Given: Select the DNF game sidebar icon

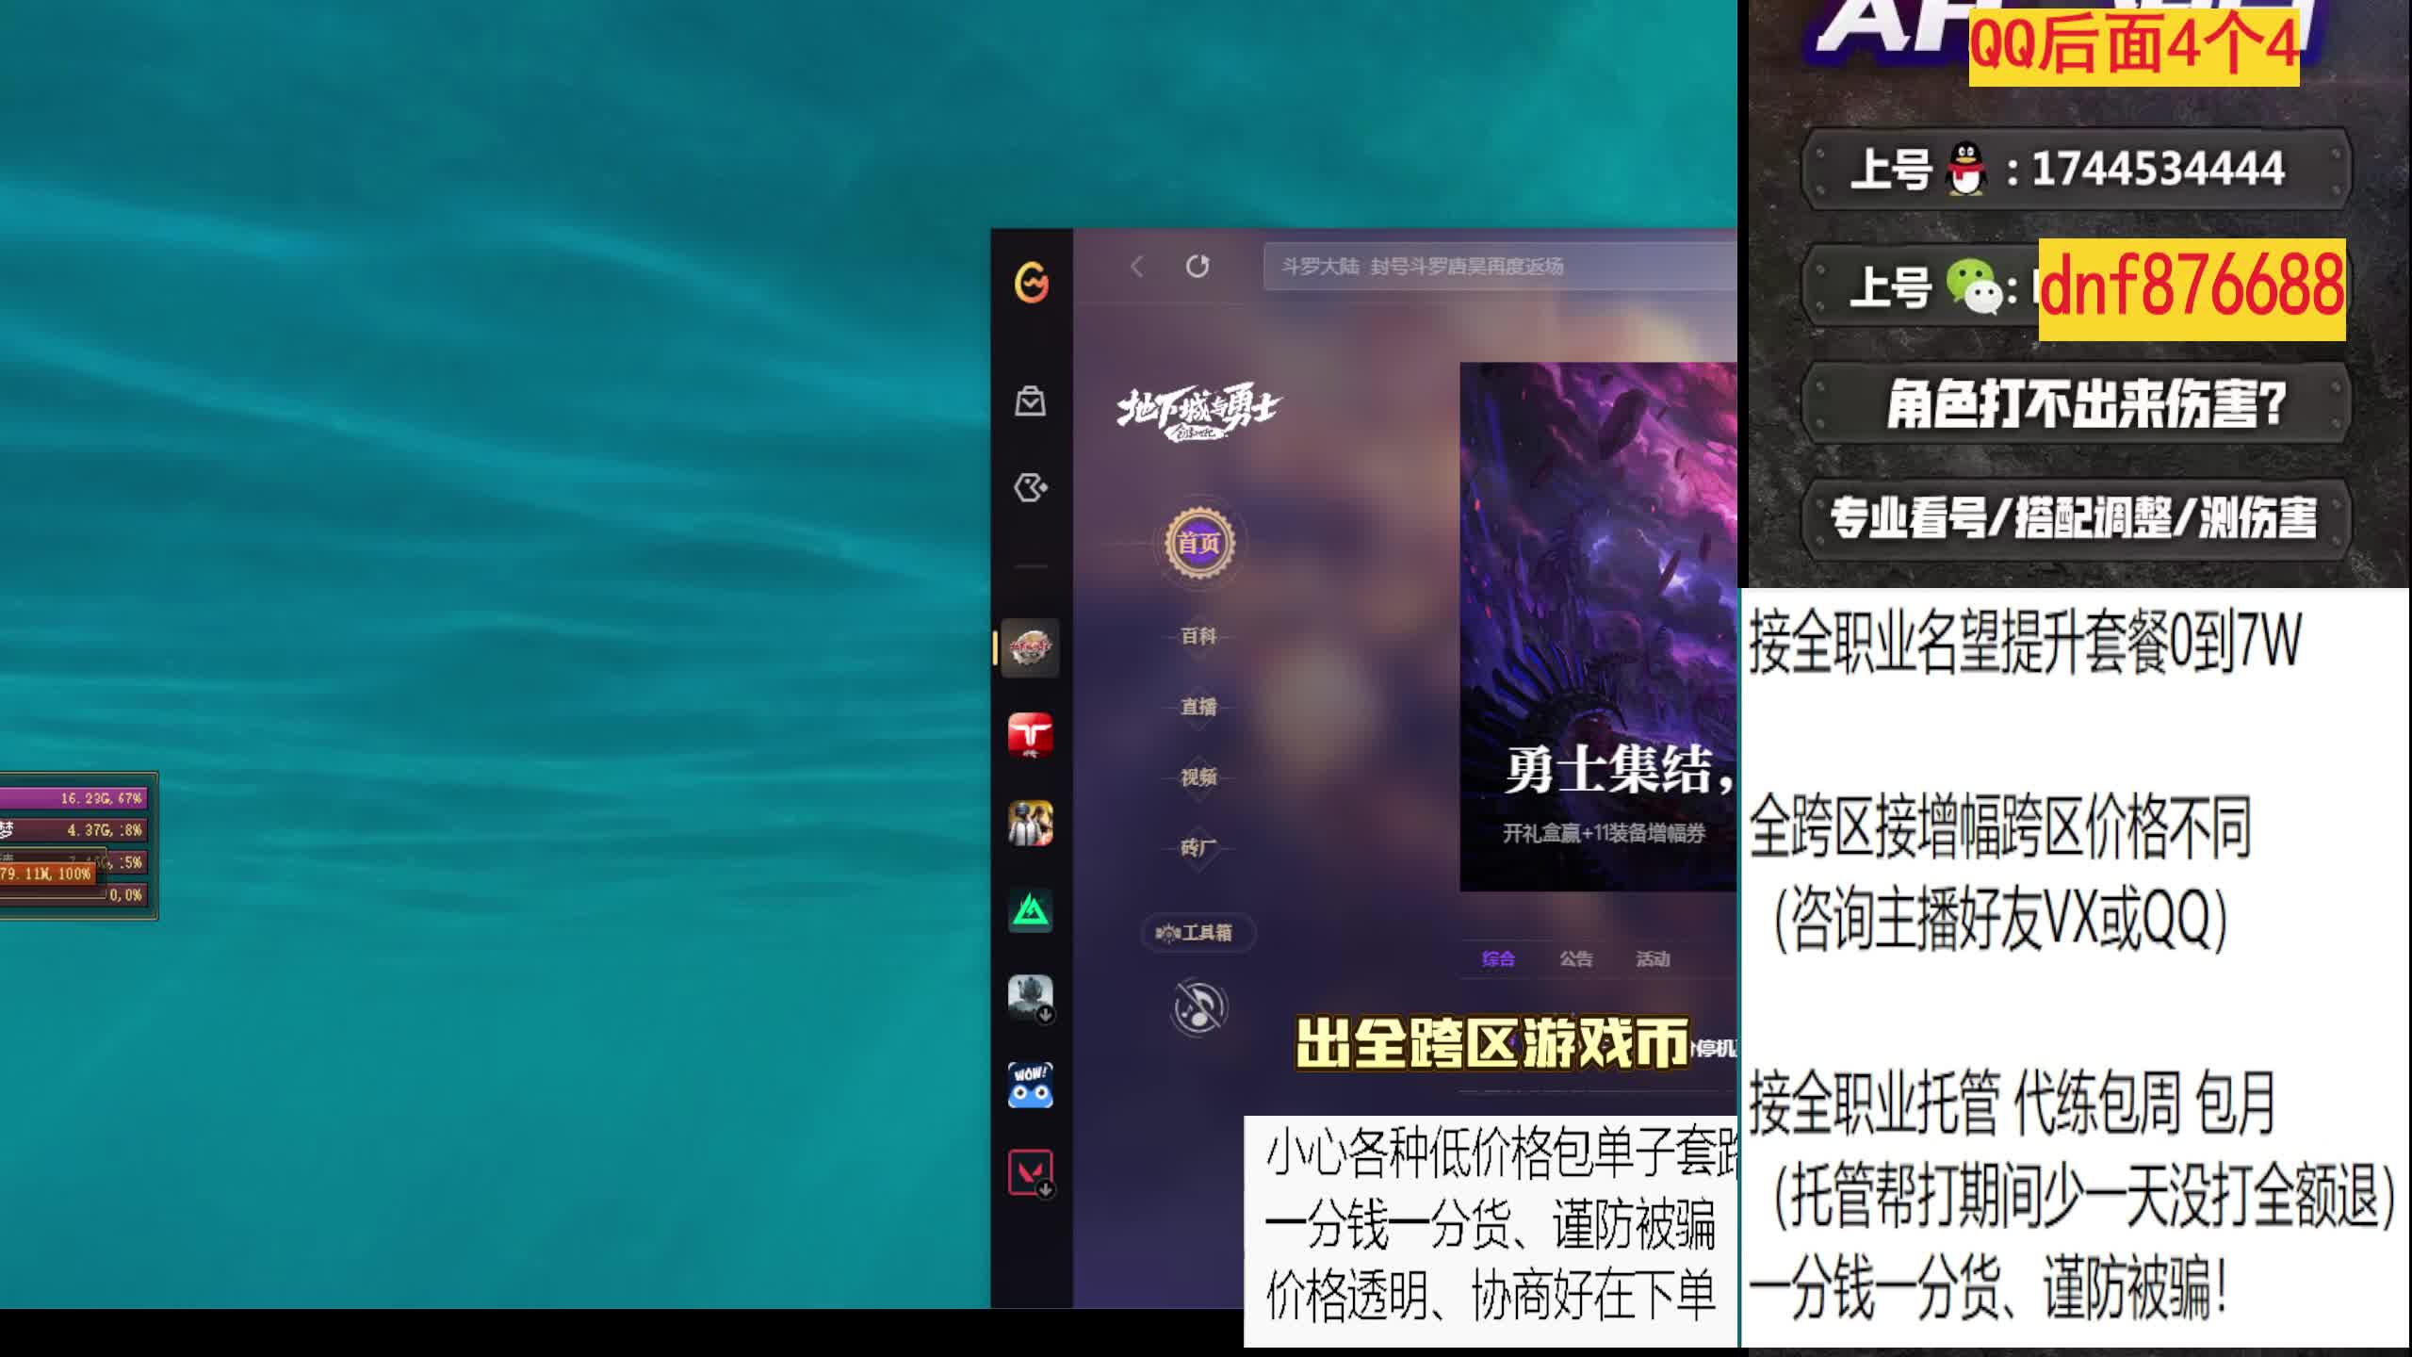Looking at the screenshot, I should click(x=1030, y=648).
